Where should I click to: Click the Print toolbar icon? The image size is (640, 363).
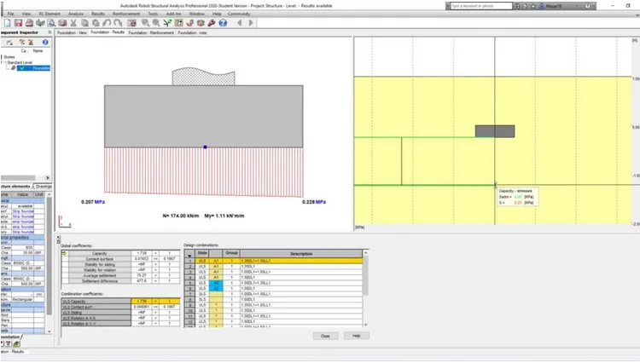29,23
